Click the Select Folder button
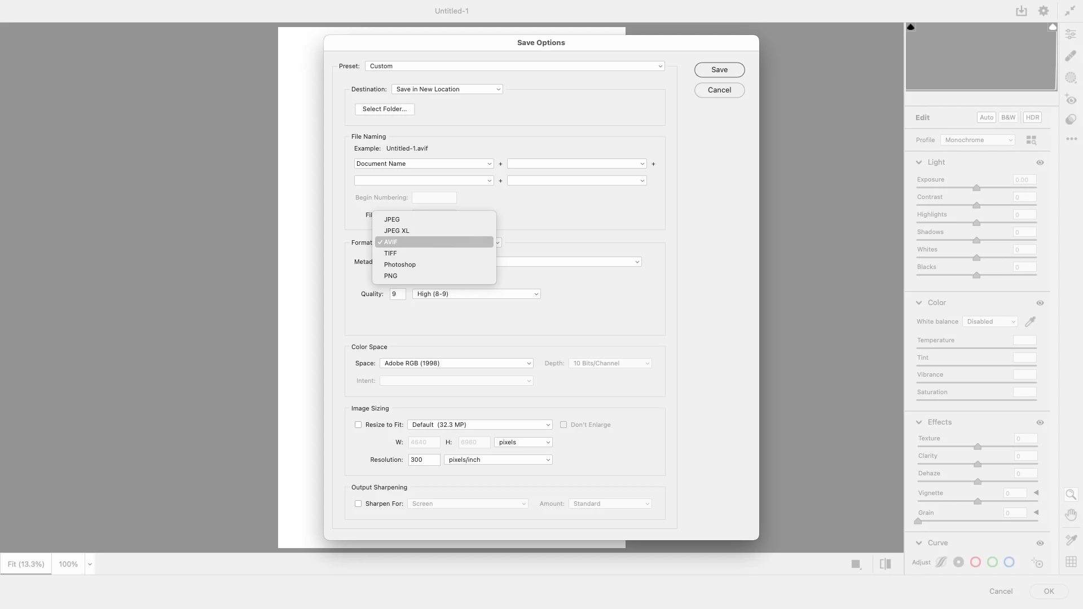The height and width of the screenshot is (609, 1083). [x=385, y=109]
